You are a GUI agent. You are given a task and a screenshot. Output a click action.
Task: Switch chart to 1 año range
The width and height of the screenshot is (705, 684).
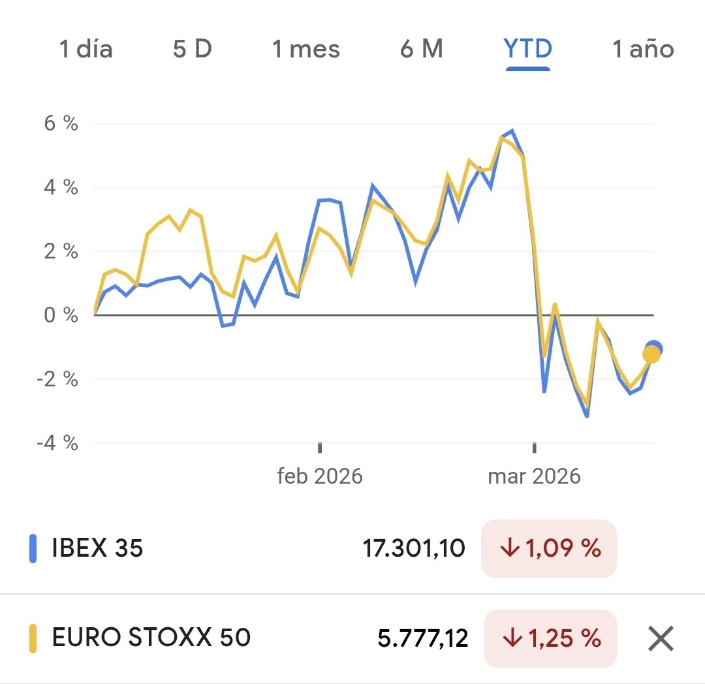pyautogui.click(x=643, y=49)
